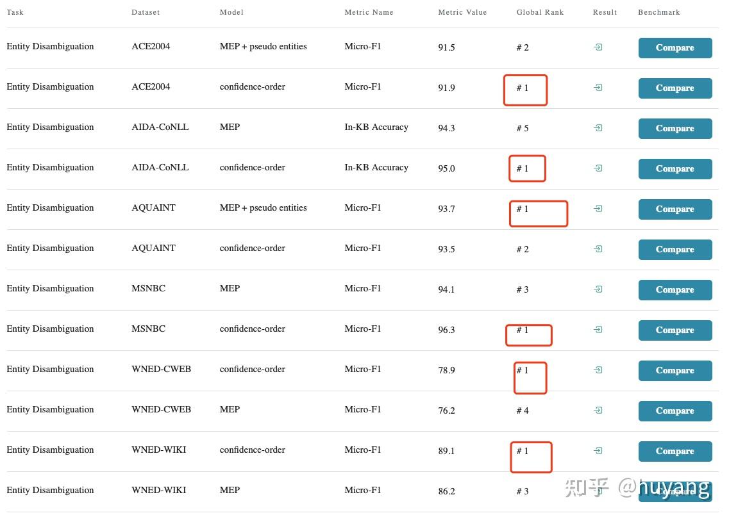Open result icon for WNED-CWEB MEP row
Image resolution: width=729 pixels, height=520 pixels.
coord(598,410)
